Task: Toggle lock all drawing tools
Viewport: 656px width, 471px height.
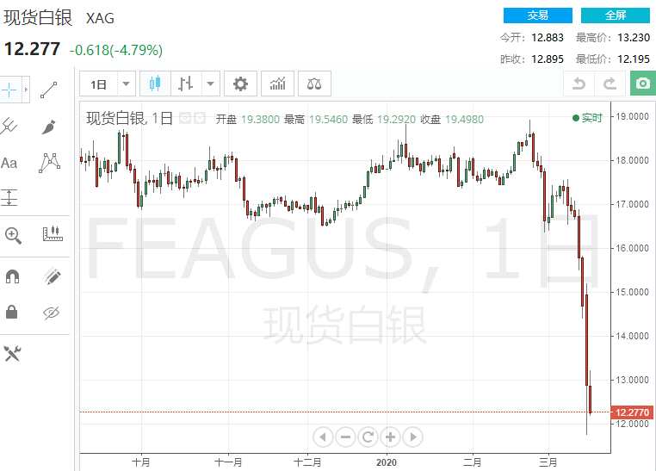Action: (12, 312)
